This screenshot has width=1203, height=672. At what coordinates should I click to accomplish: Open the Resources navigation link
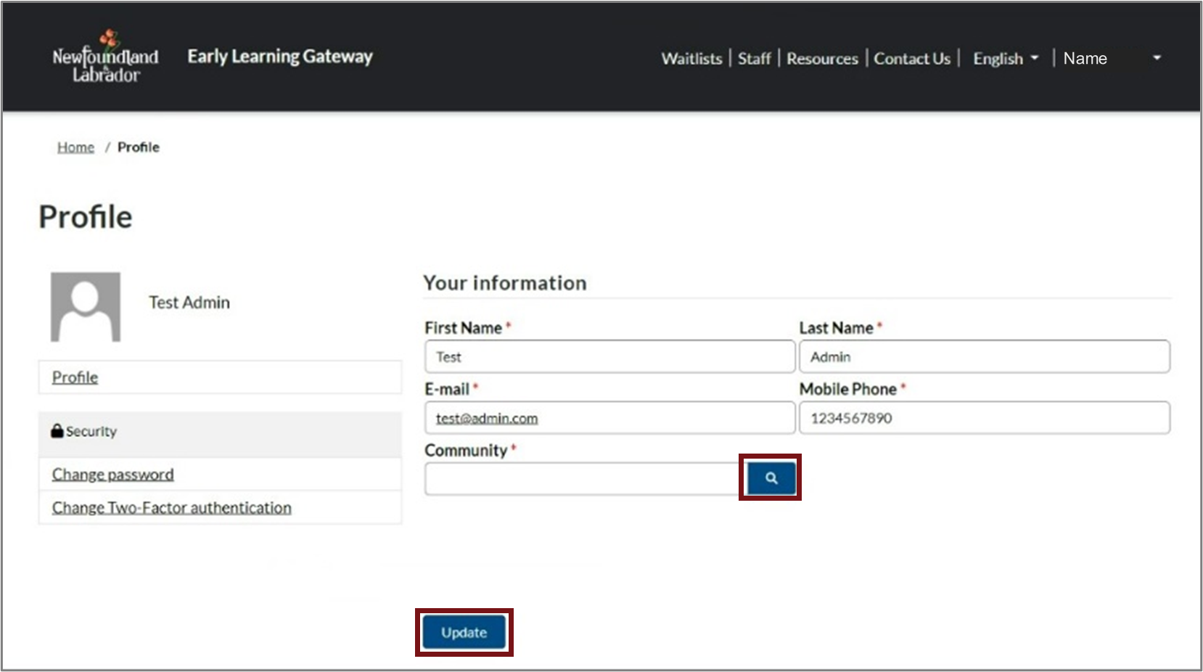[x=822, y=59]
